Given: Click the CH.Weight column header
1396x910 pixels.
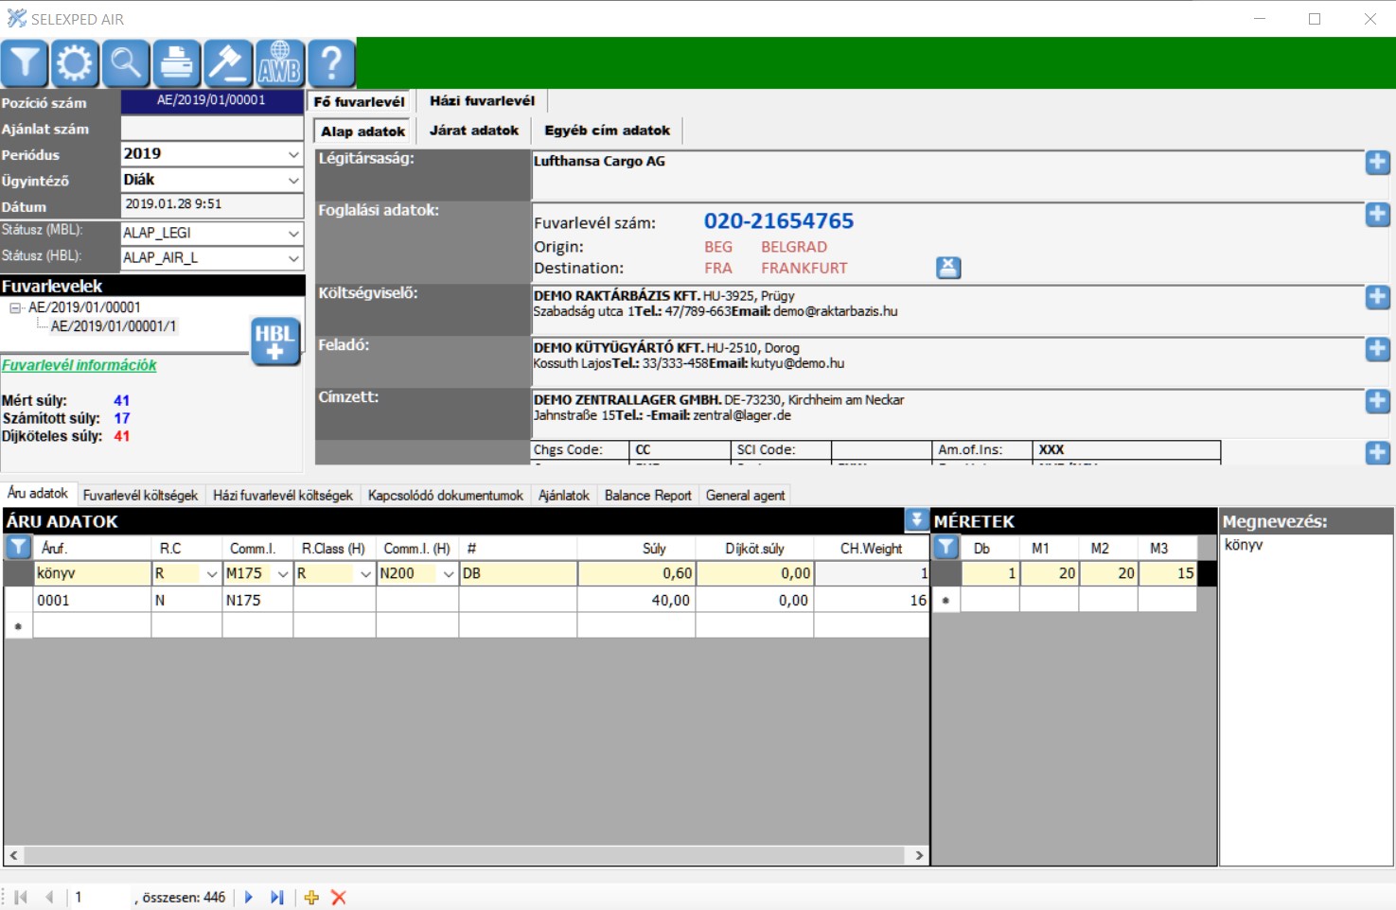Looking at the screenshot, I should (872, 548).
